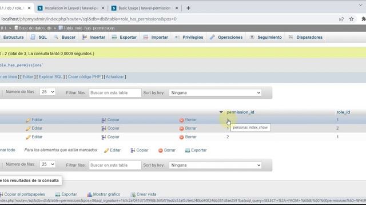The height and width of the screenshot is (205, 366).
Task: Open top Número de filas dropdown
Action: pos(47,92)
